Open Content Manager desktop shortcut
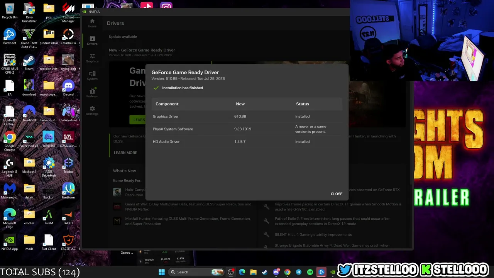The height and width of the screenshot is (278, 494). [x=68, y=13]
